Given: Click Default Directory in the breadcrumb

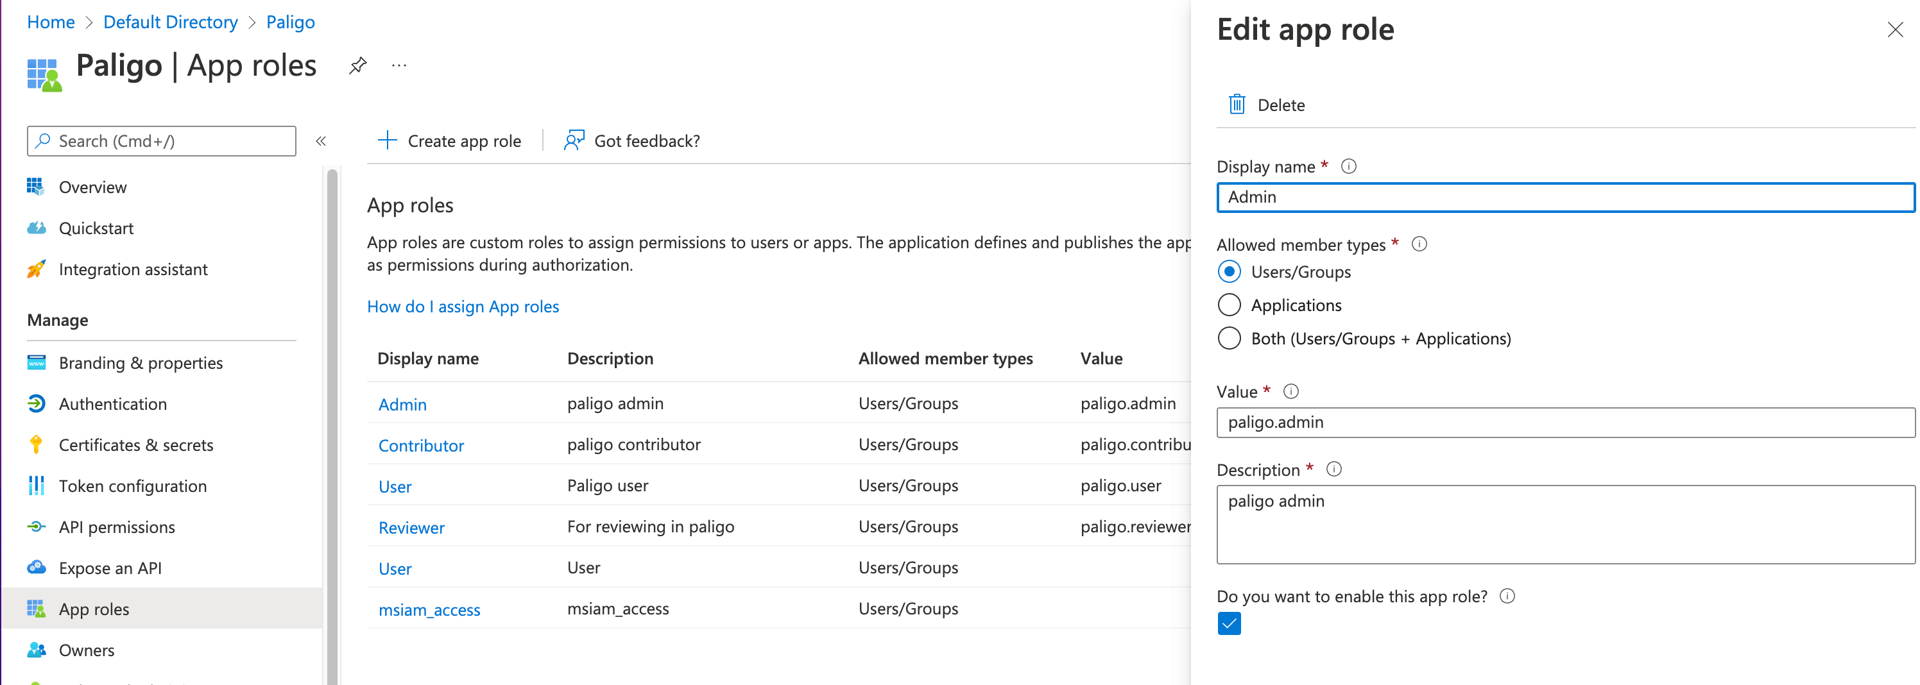Looking at the screenshot, I should pos(170,22).
